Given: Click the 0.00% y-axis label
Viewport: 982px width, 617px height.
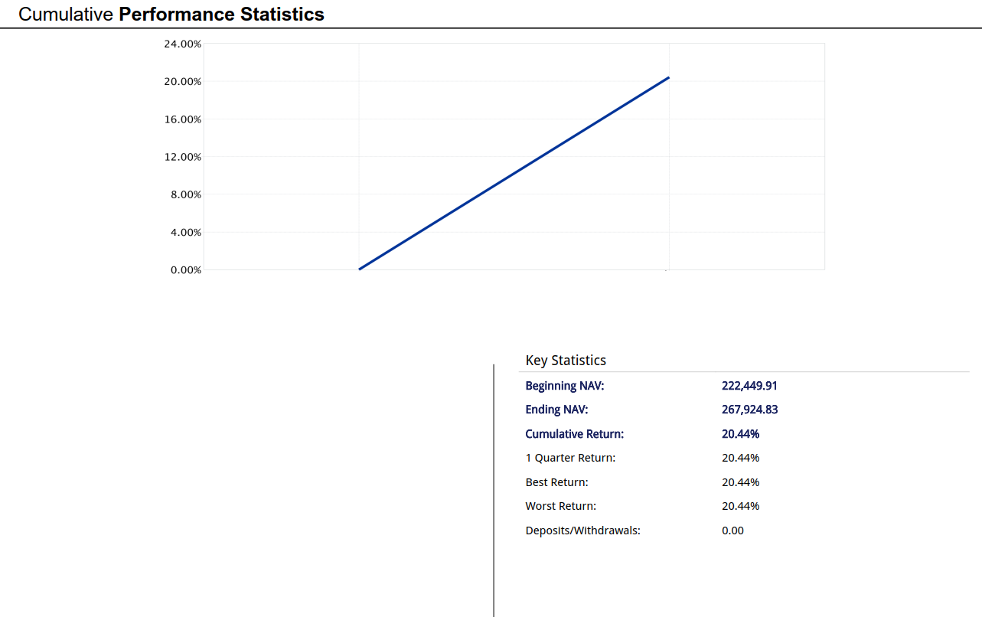Looking at the screenshot, I should click(x=184, y=269).
